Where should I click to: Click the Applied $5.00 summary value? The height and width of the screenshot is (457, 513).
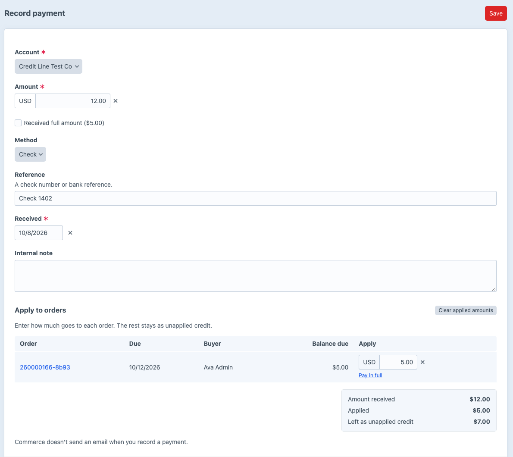click(x=481, y=410)
